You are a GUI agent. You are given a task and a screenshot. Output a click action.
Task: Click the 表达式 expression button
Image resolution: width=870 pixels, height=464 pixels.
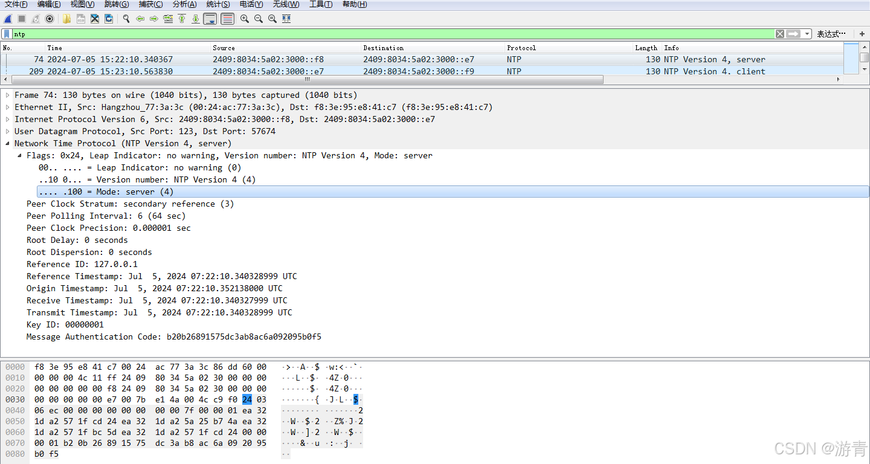831,34
